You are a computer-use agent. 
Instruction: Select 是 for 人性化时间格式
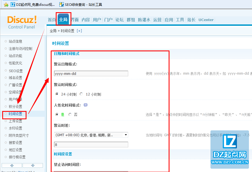pyautogui.click(x=57, y=114)
